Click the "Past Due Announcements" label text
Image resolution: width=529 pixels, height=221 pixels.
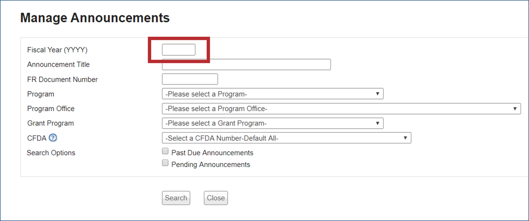212,153
